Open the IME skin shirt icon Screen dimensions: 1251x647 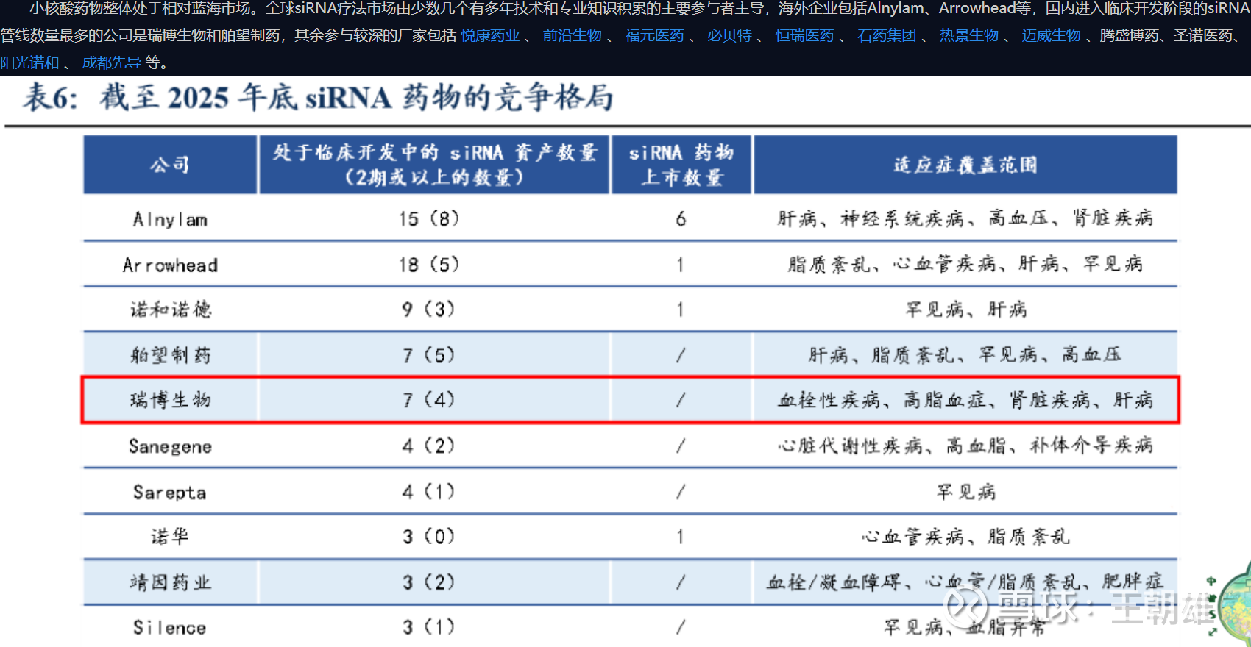1211,598
